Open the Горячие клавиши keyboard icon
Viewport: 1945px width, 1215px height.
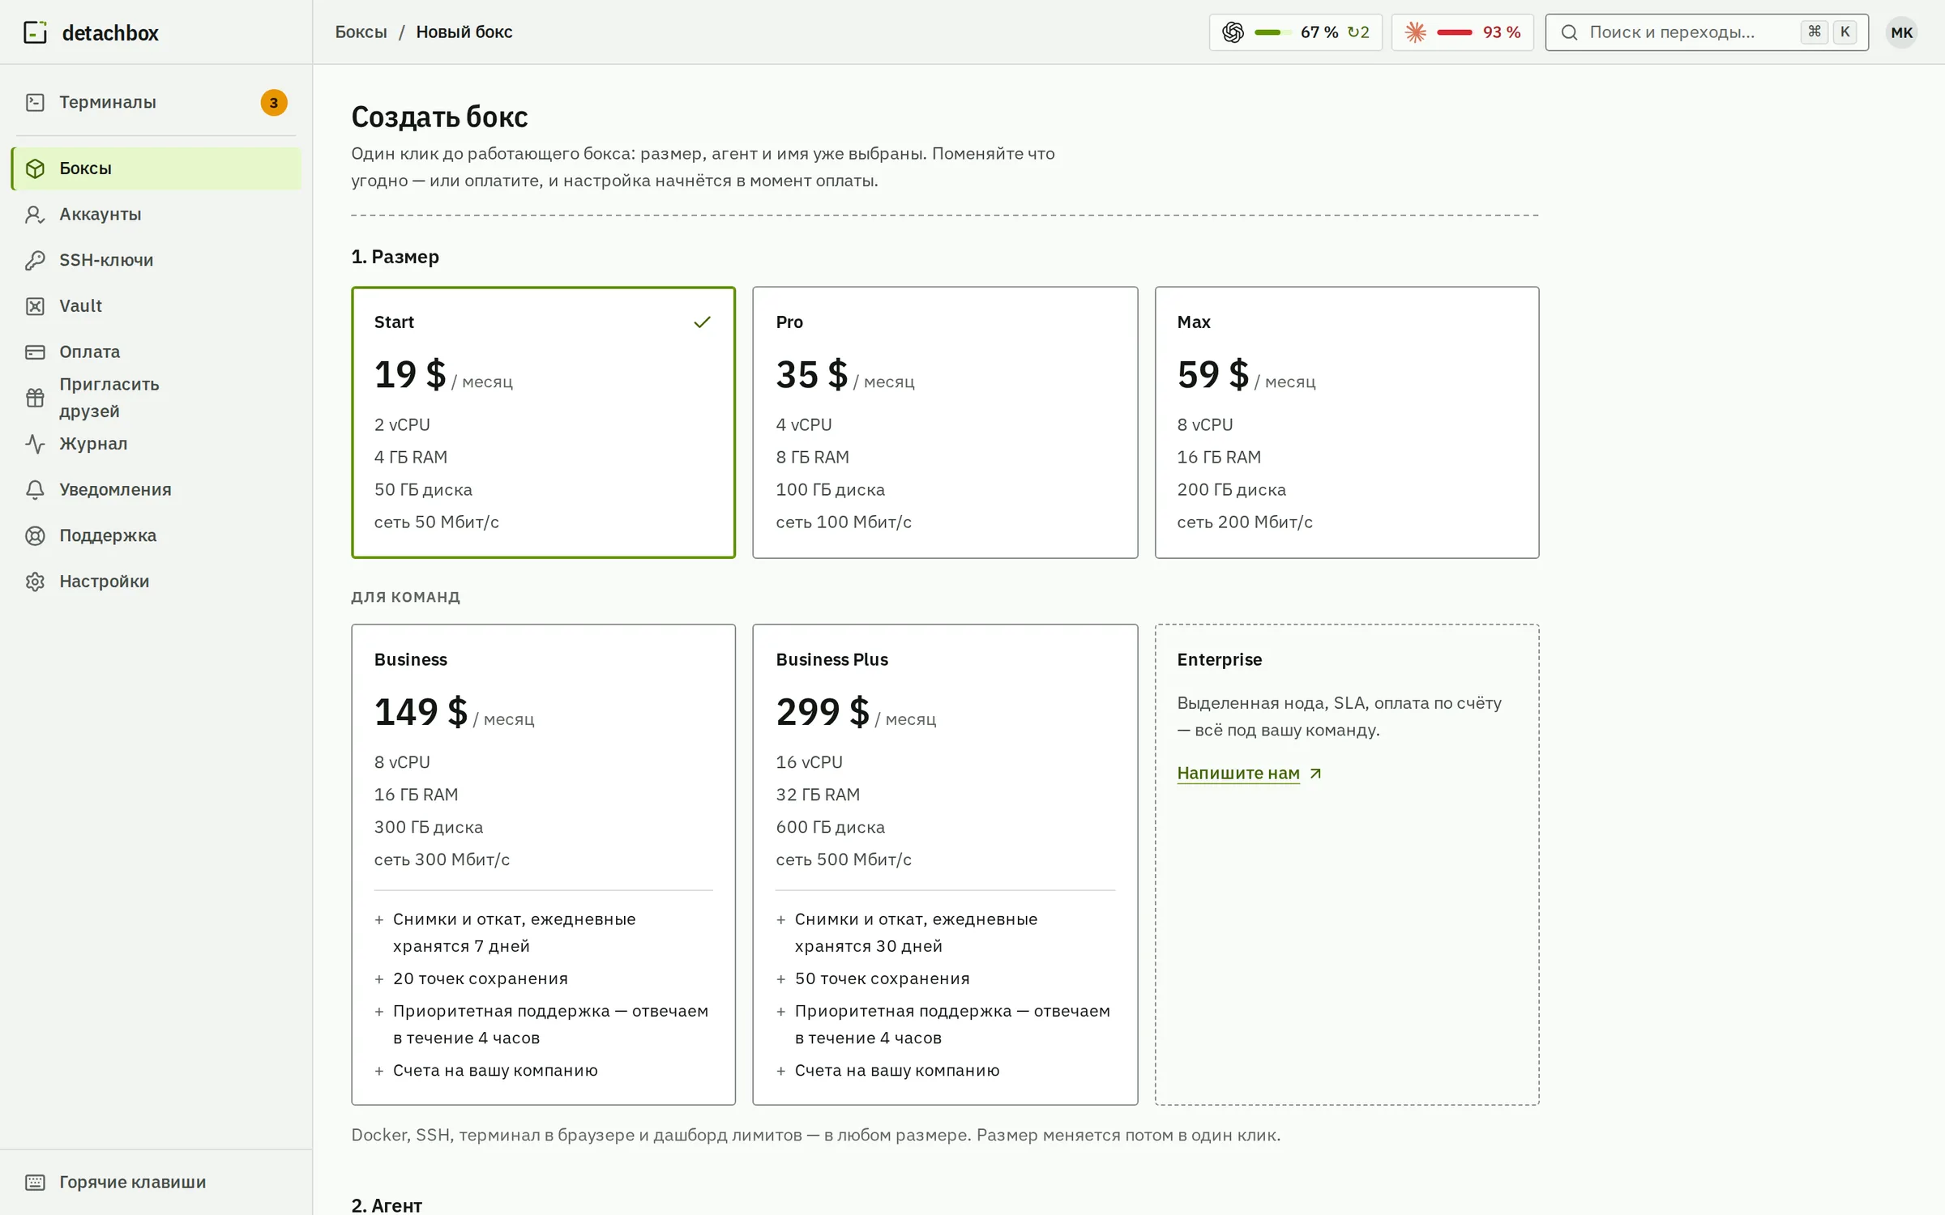35,1182
